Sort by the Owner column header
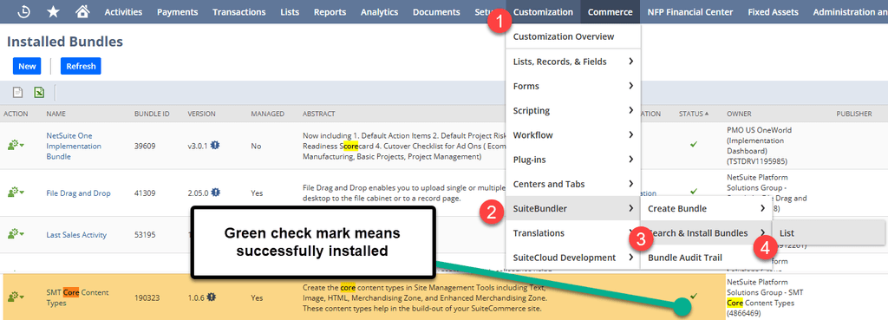Image resolution: width=888 pixels, height=320 pixels. tap(739, 114)
